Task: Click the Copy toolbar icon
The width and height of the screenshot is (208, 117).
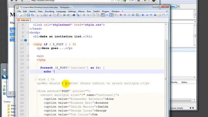Action: [x=54, y=15]
